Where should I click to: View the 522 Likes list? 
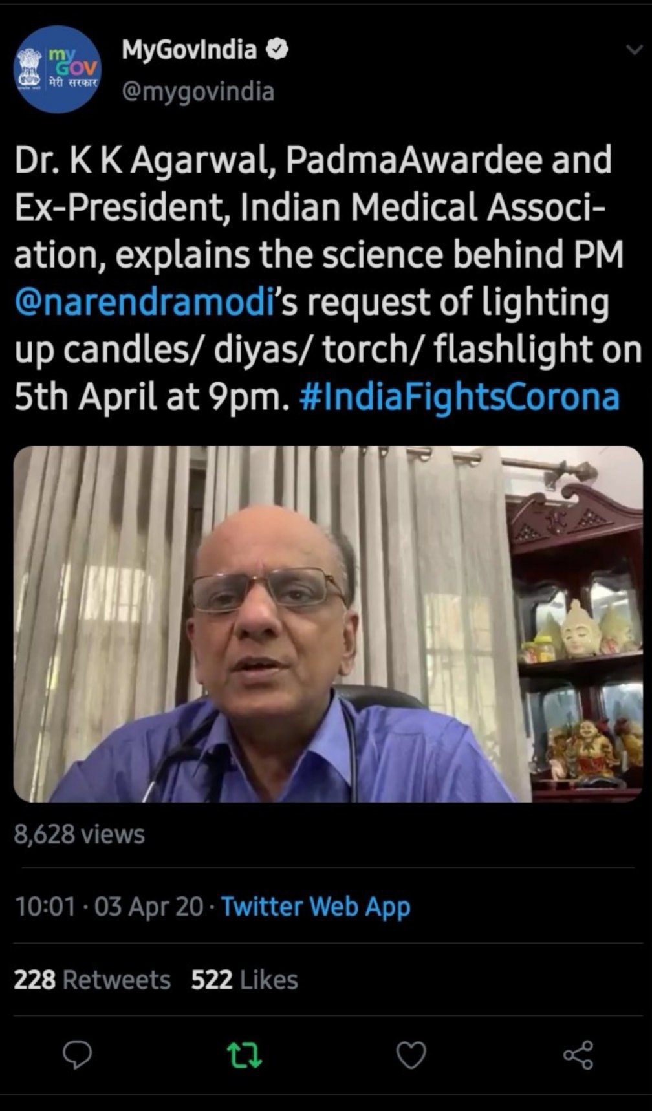click(244, 980)
